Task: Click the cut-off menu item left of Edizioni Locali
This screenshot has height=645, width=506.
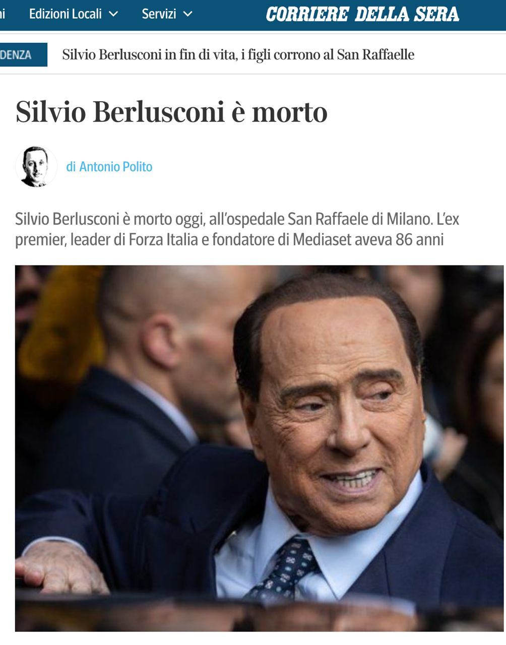Action: (3, 14)
